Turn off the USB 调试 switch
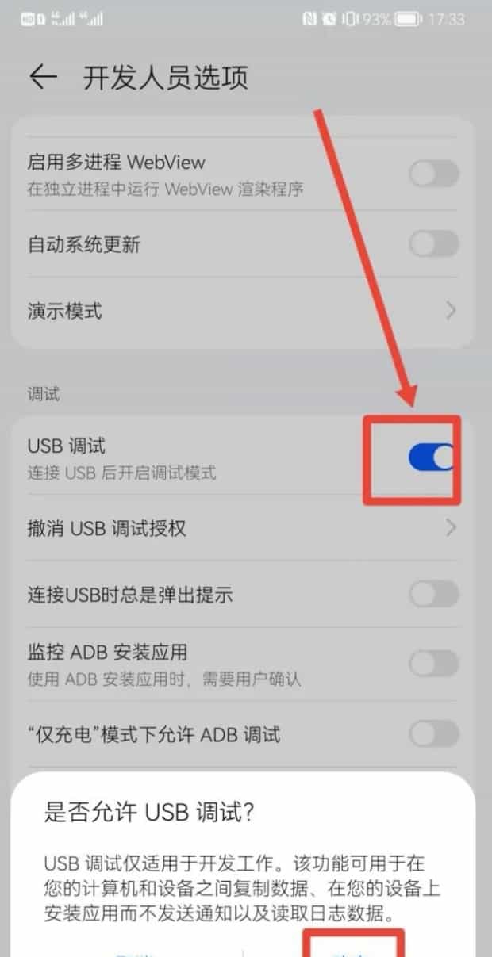 [434, 457]
